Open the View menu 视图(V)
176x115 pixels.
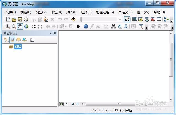pos(41,12)
